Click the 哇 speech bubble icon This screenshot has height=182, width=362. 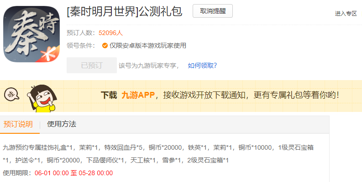[11, 94]
